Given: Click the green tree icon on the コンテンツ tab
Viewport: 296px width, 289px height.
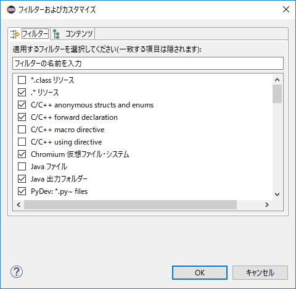Looking at the screenshot, I should tap(56, 34).
